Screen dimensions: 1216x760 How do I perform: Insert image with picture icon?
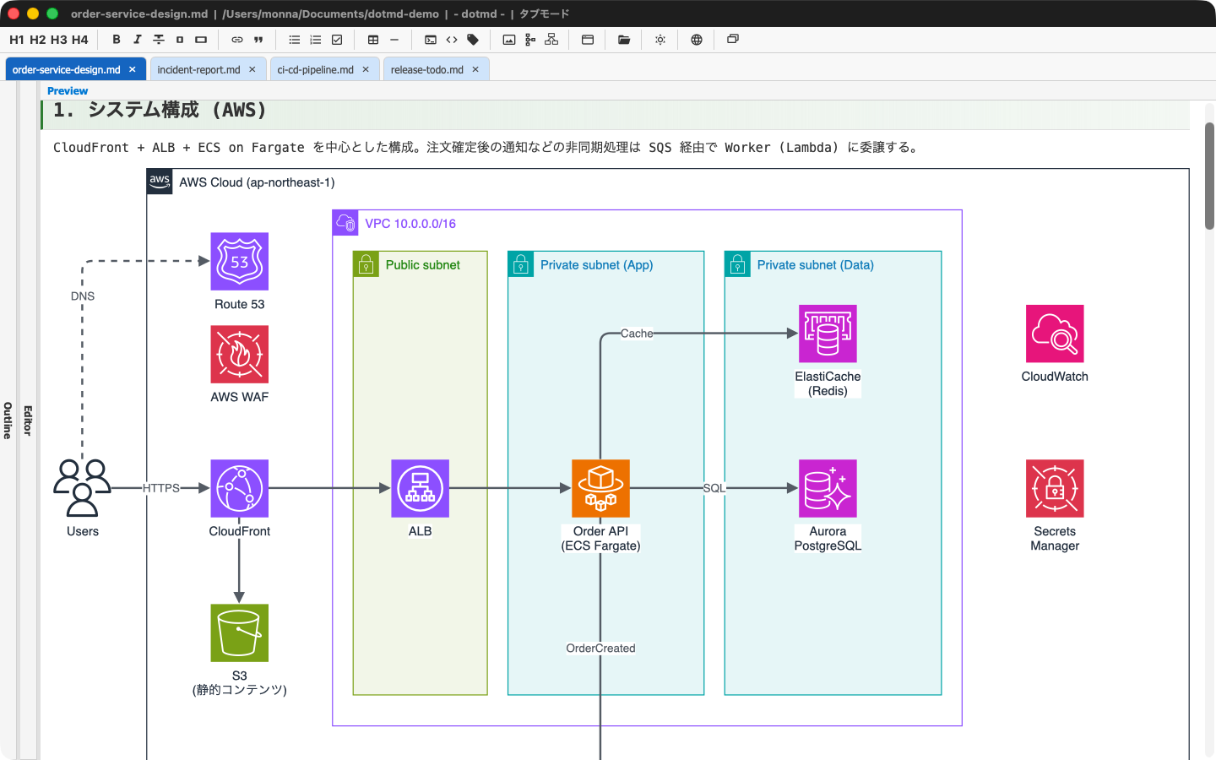tap(509, 40)
